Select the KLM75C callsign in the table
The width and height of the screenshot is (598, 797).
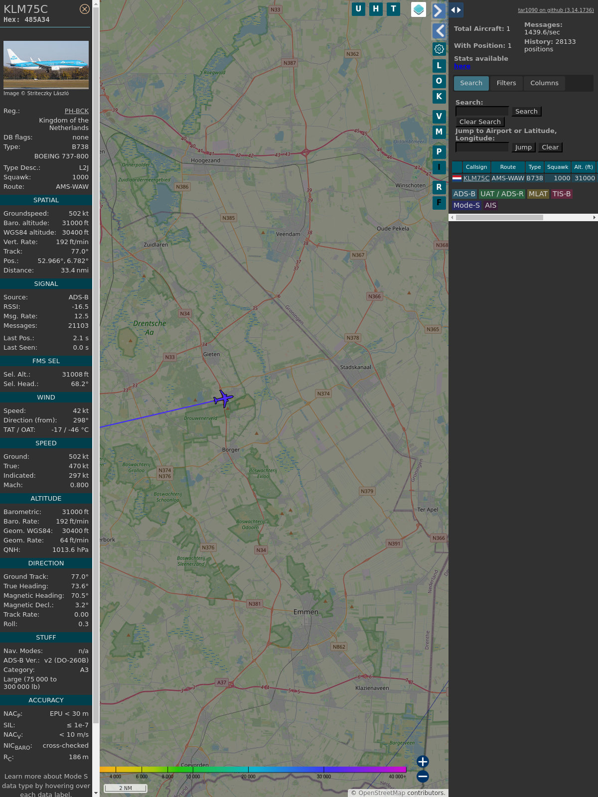coord(476,178)
